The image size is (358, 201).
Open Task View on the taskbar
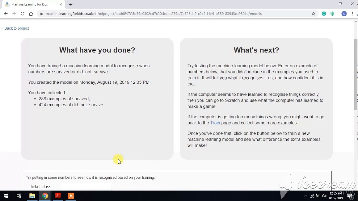19,196
